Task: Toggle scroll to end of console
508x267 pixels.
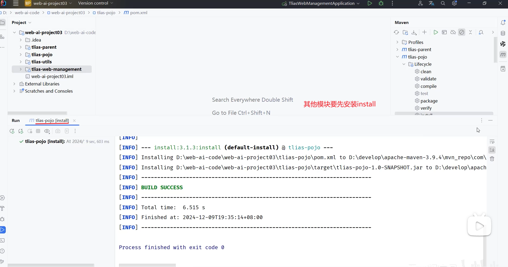Action: 492,150
